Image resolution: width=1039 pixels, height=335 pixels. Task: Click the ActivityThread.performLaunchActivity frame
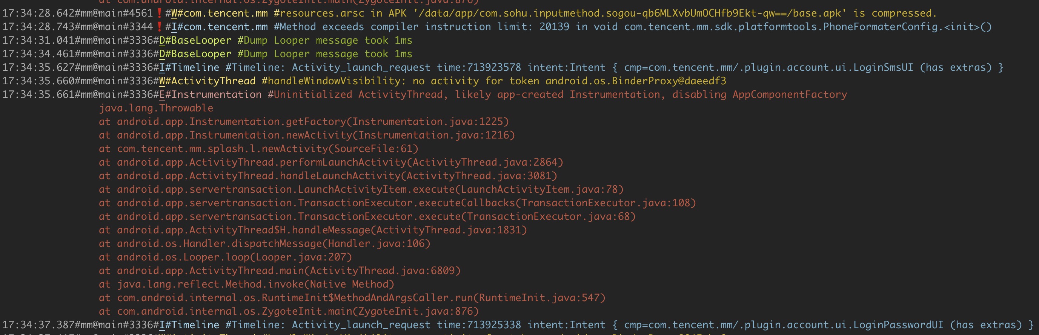[331, 162]
